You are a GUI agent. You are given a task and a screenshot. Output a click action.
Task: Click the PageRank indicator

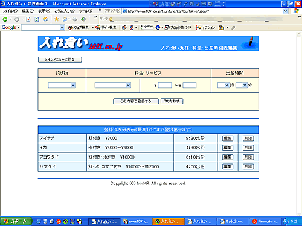[x=147, y=27]
